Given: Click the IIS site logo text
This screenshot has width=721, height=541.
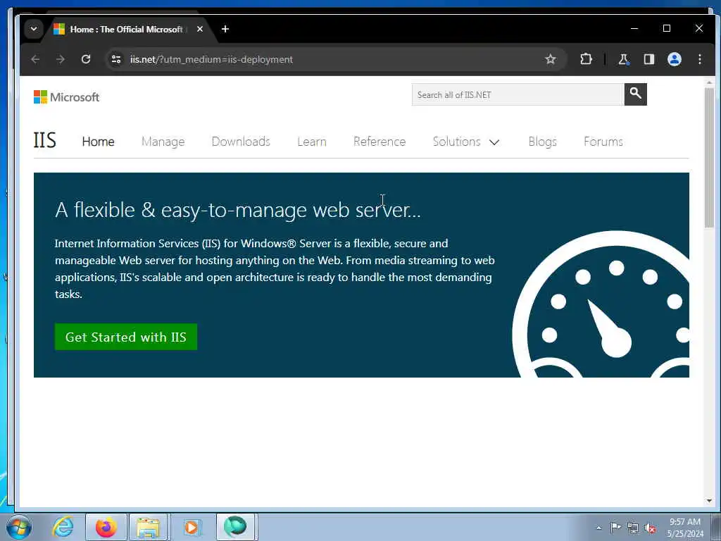Looking at the screenshot, I should pos(44,140).
